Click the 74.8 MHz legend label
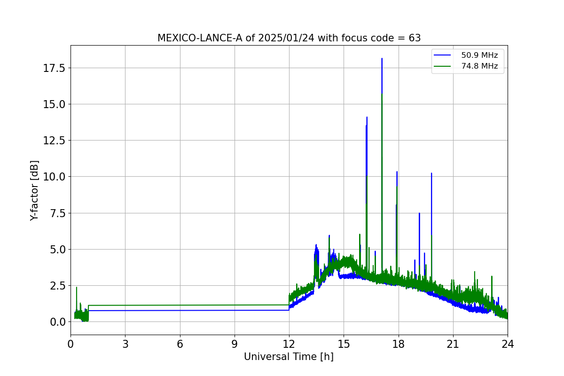This screenshot has height=376, width=564. click(479, 66)
